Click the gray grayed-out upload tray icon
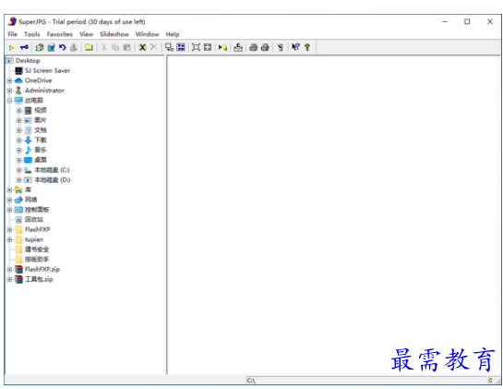Screen dimensions: 503x389 coord(74,47)
